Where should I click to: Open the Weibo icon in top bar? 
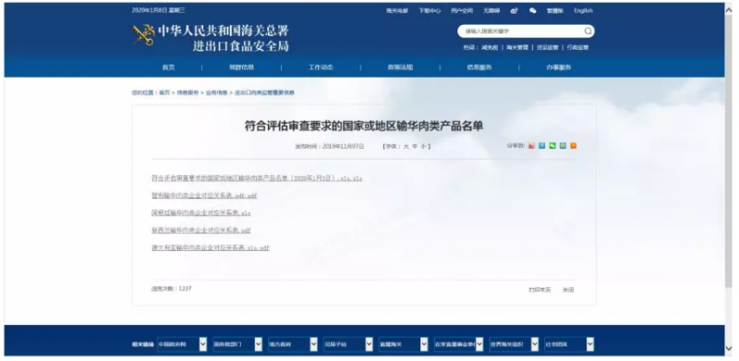pos(515,11)
